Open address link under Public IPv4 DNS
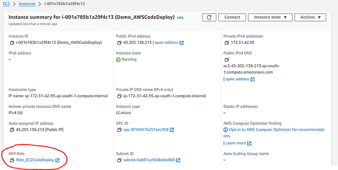 (237, 79)
